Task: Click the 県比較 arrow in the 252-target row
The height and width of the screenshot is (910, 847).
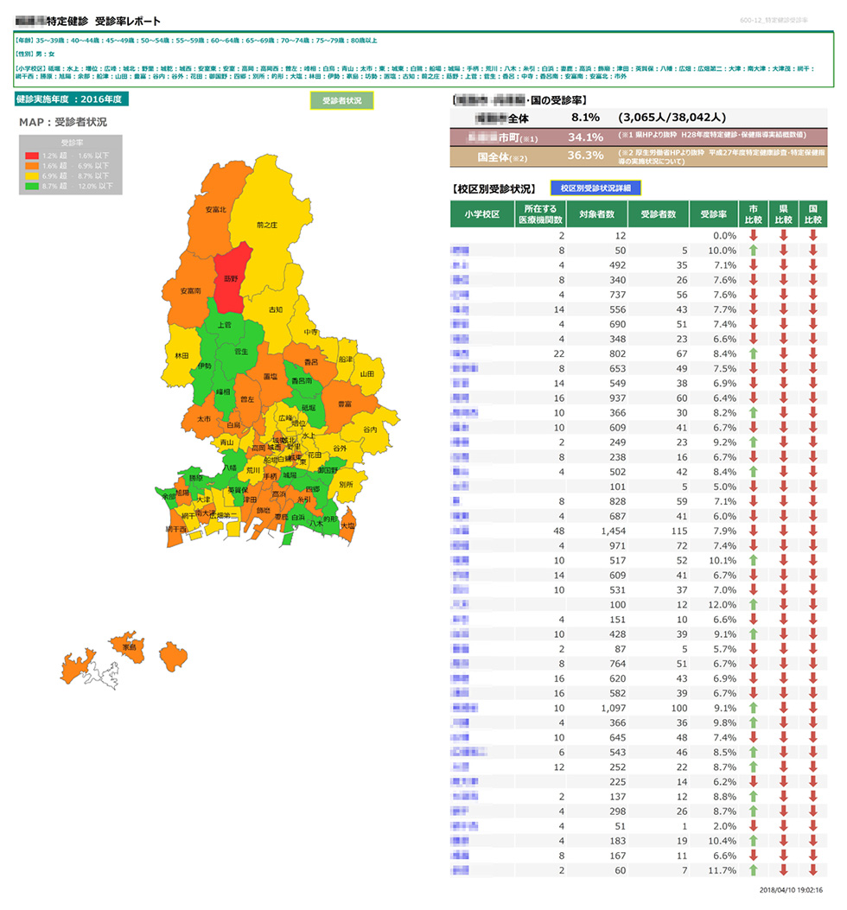Action: [783, 767]
